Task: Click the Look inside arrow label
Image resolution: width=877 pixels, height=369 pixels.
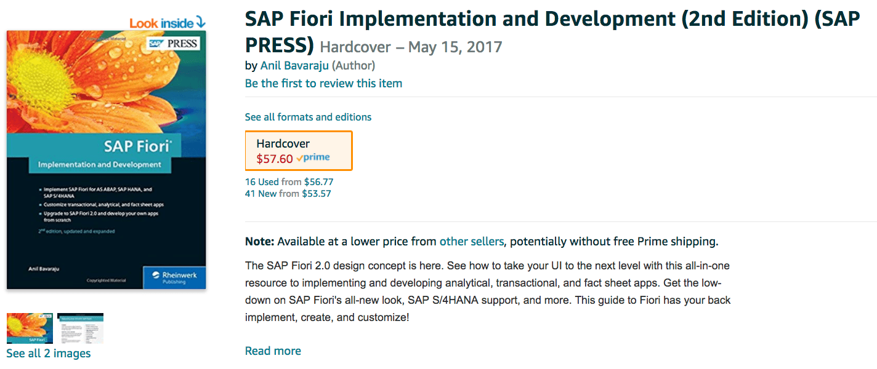Action: 168,23
